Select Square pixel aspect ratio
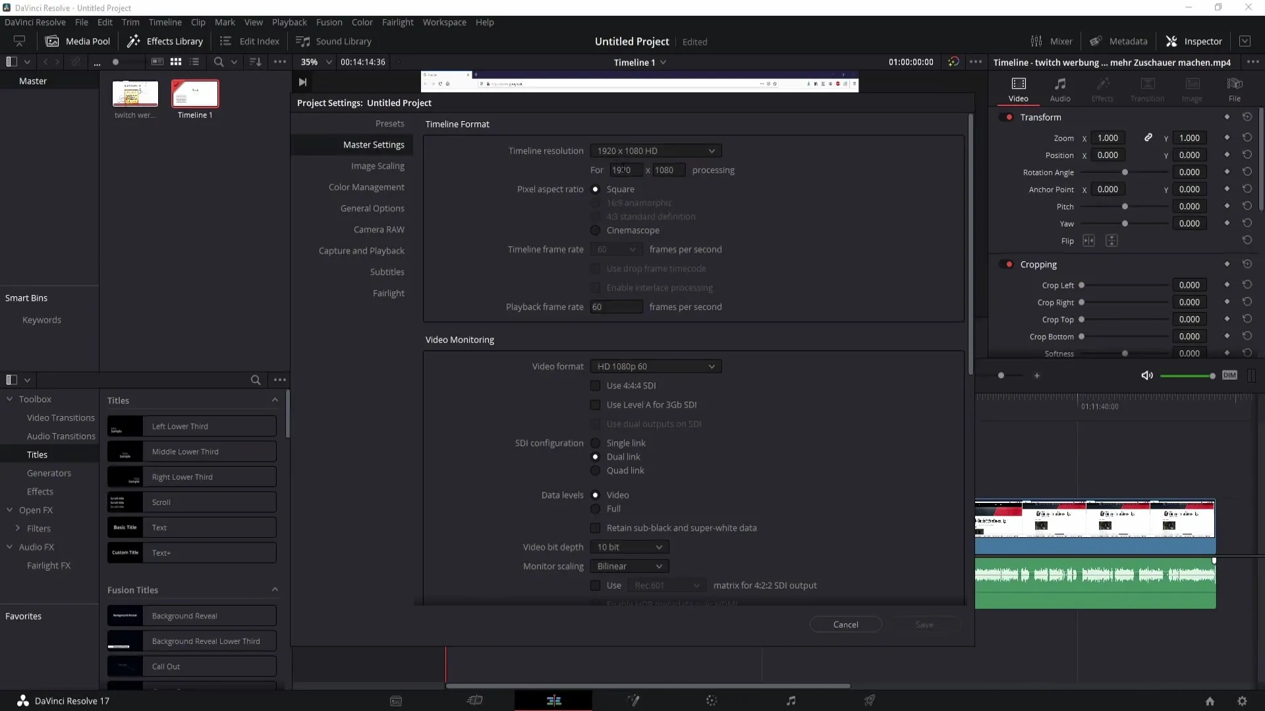The image size is (1265, 711). (594, 189)
